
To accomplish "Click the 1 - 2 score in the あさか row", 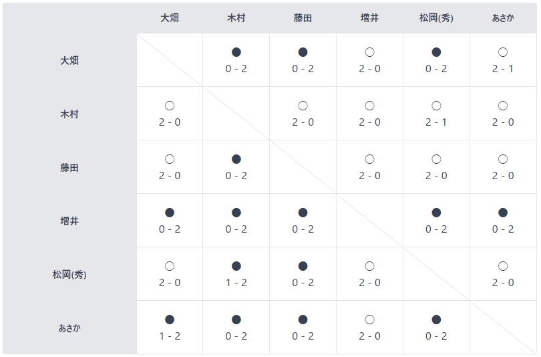I will 170,336.
